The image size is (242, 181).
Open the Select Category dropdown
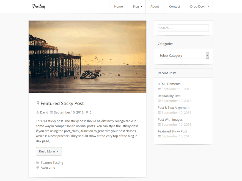[x=183, y=55]
